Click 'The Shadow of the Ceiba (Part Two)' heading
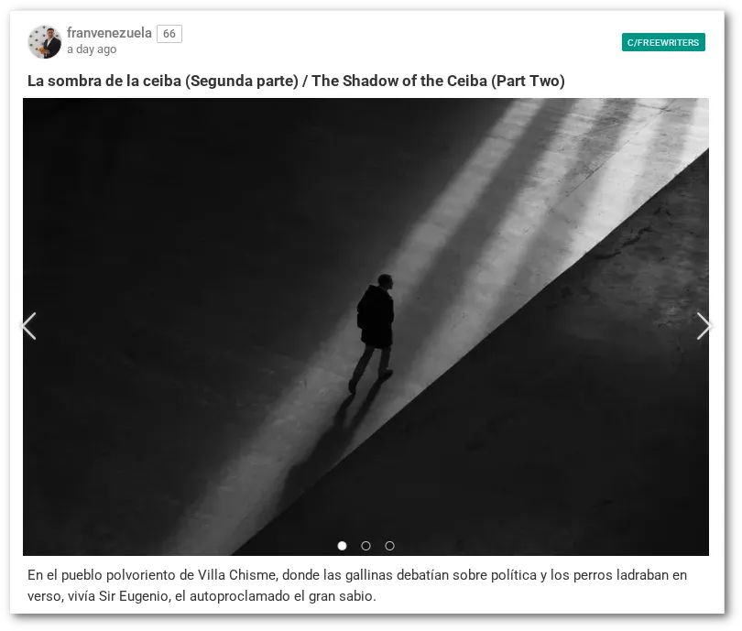The width and height of the screenshot is (742, 631). point(438,81)
